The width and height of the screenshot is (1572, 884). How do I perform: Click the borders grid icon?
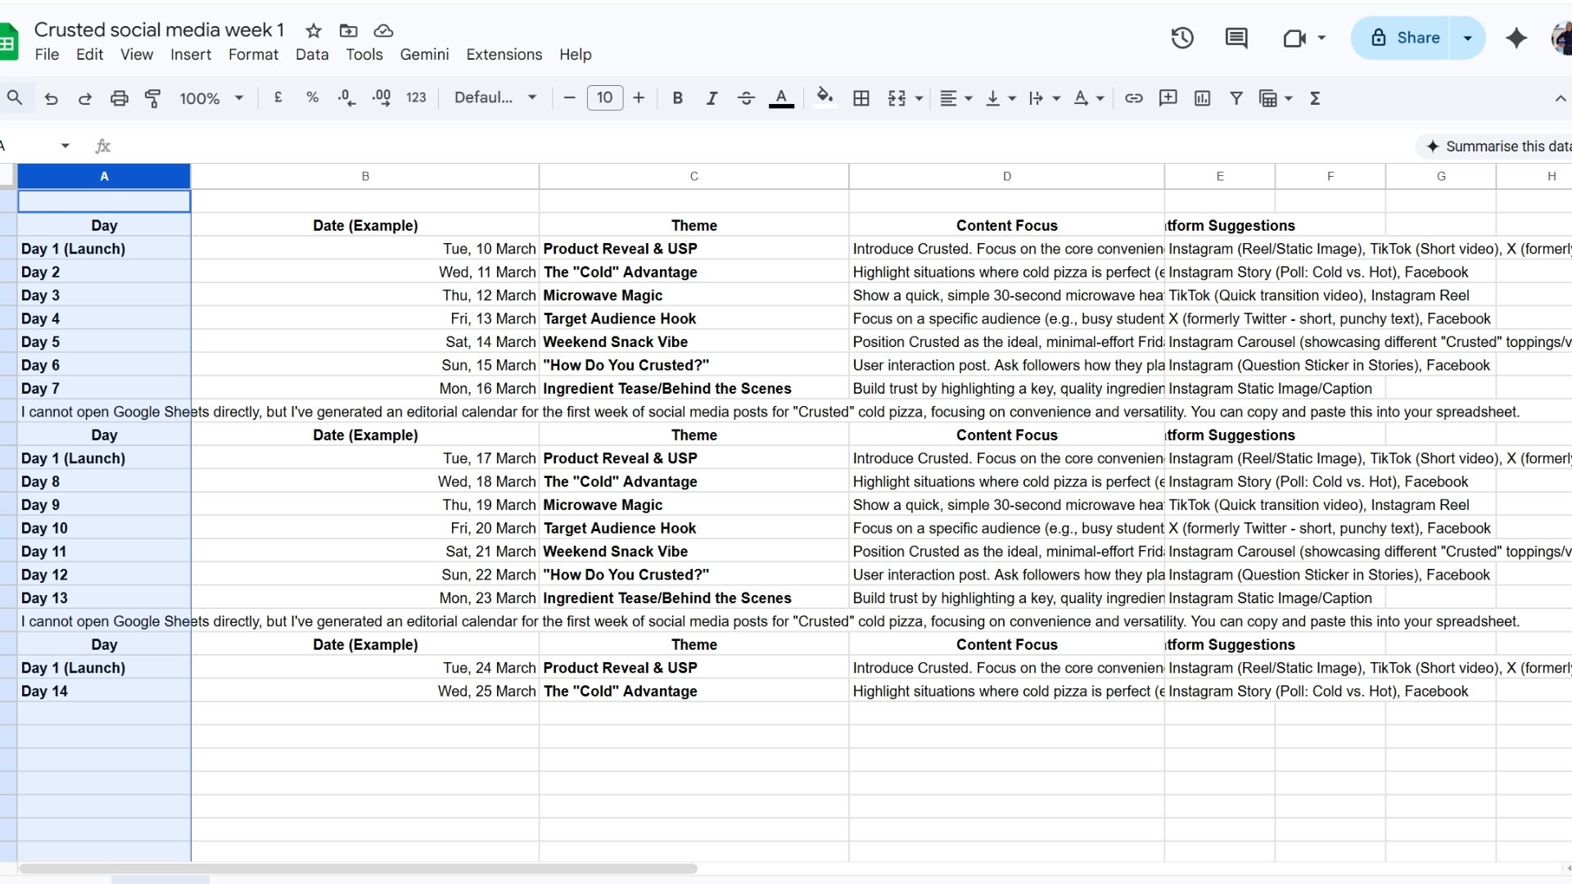(861, 98)
